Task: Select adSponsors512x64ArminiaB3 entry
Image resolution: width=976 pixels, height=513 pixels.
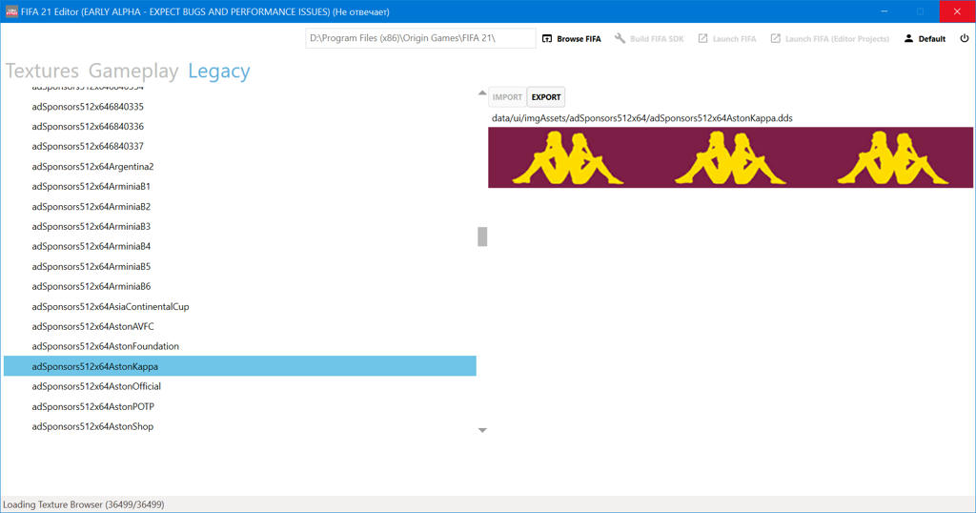Action: pos(91,226)
